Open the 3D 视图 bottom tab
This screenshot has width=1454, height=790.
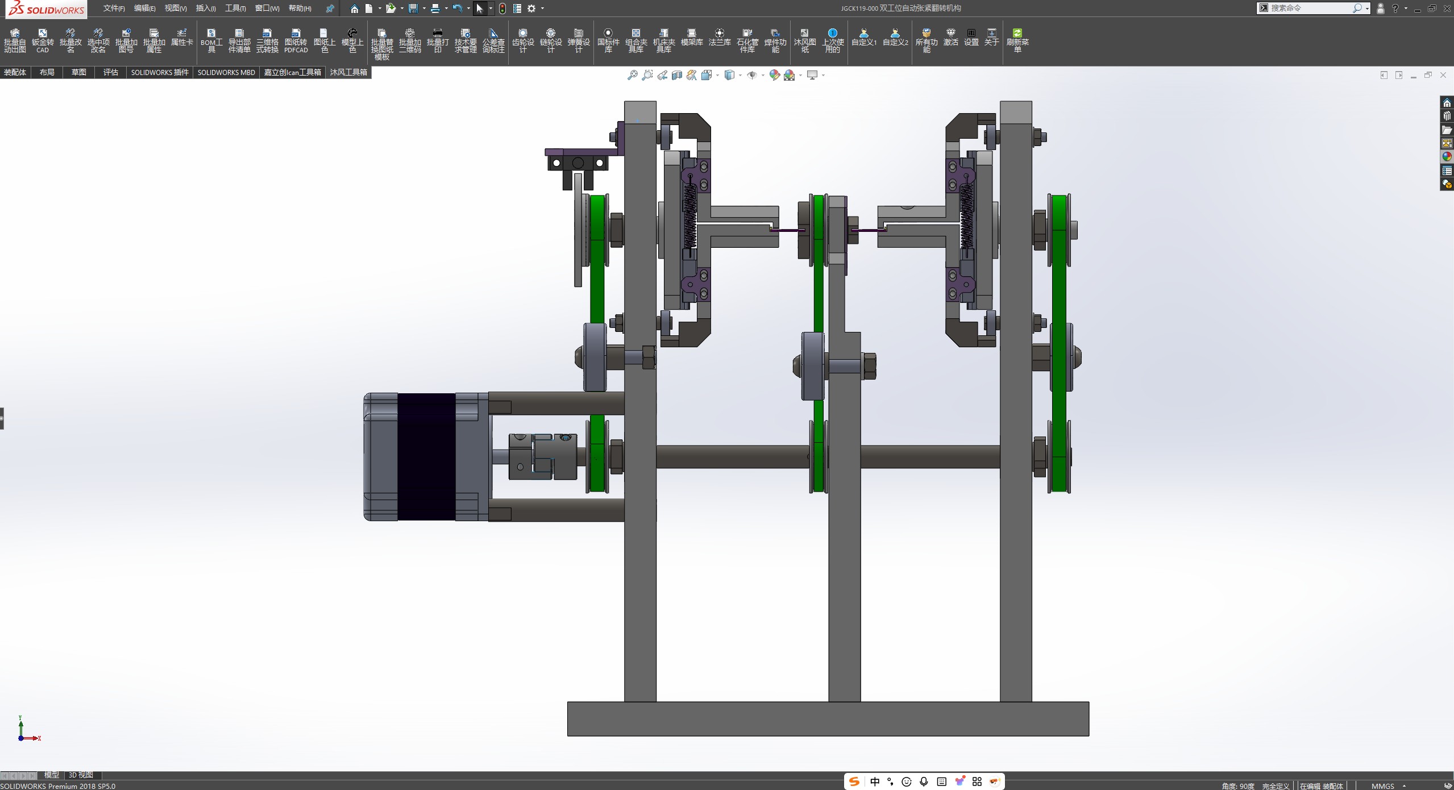[x=81, y=775]
